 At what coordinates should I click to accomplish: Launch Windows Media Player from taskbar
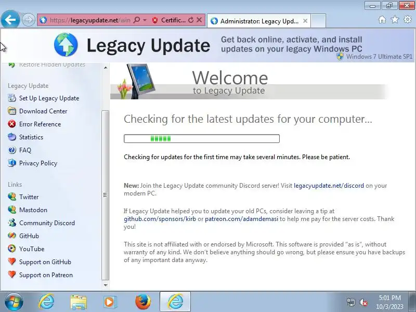click(110, 302)
